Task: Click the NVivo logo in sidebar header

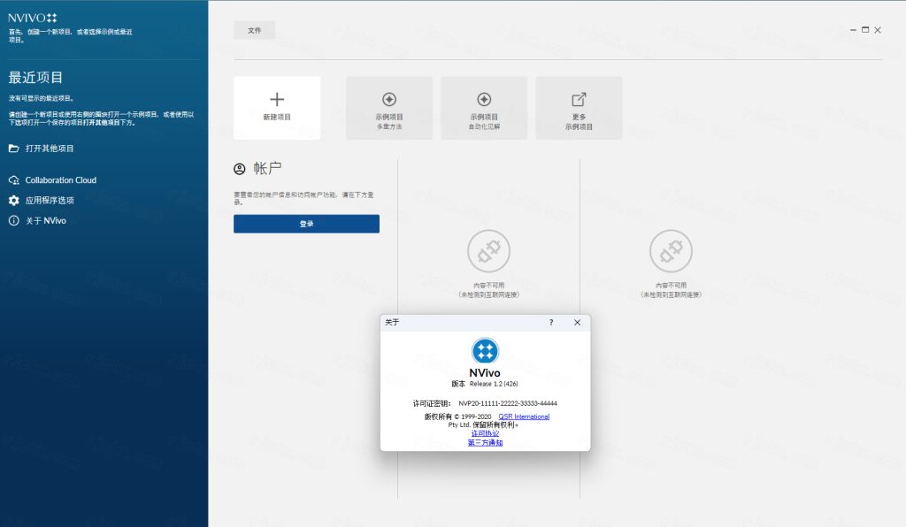Action: [33, 18]
